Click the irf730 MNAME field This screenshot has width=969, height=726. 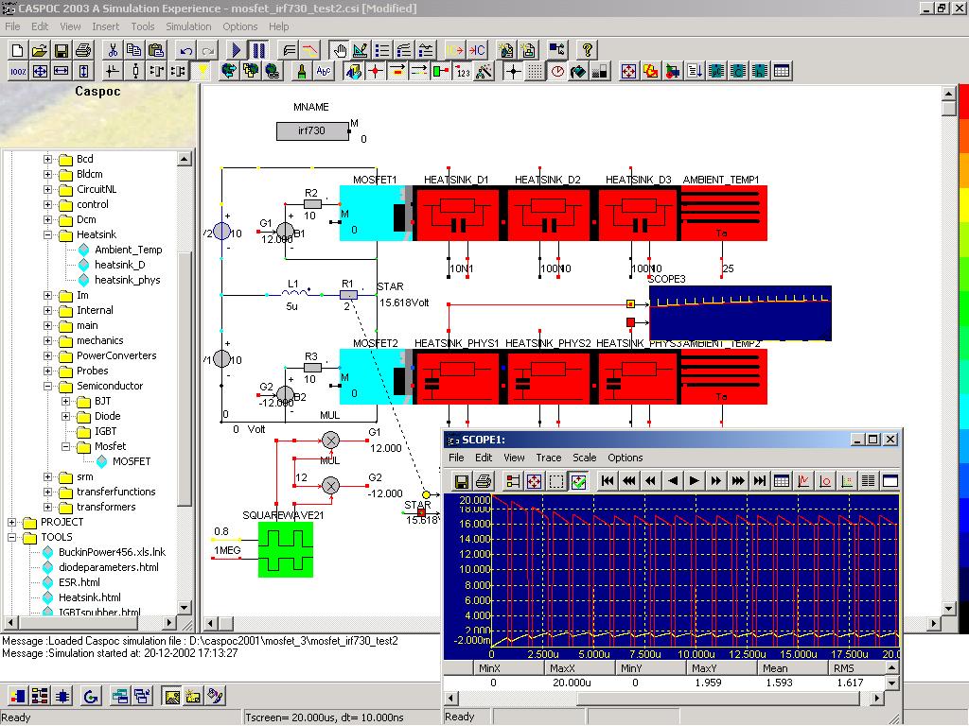click(x=311, y=130)
